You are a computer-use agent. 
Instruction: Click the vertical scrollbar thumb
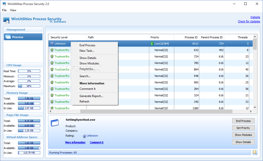coord(255,44)
